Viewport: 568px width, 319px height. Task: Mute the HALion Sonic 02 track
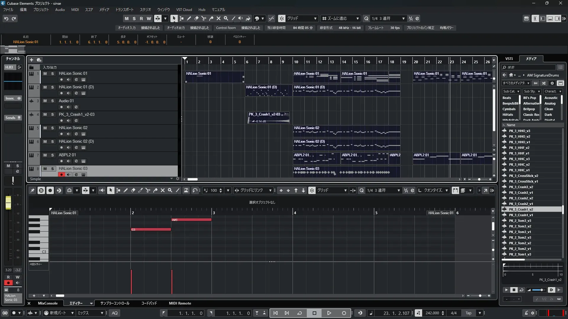45,128
